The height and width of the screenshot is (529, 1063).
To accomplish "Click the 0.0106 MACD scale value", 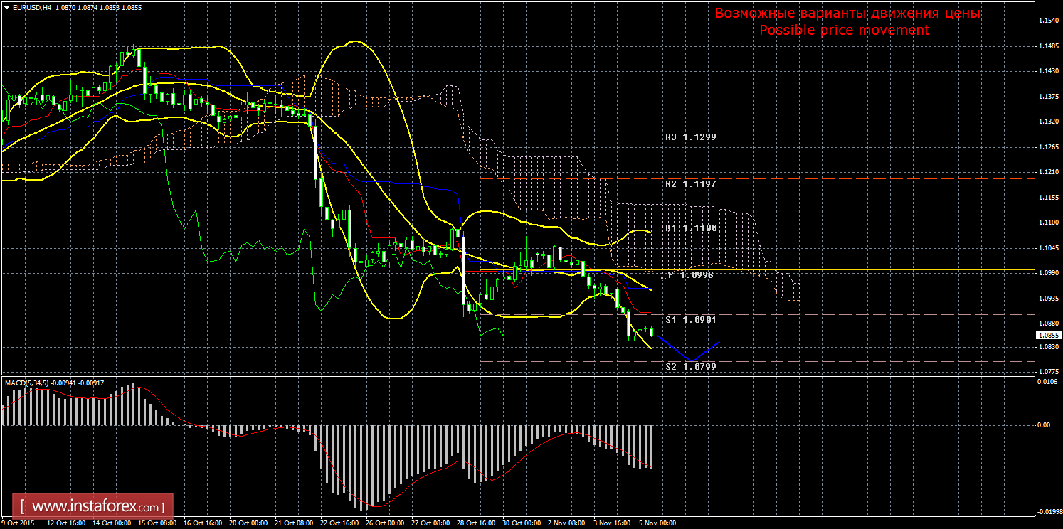I will pyautogui.click(x=1047, y=383).
